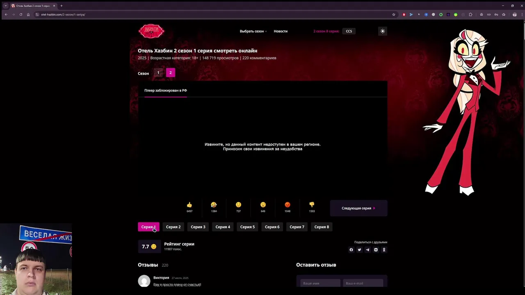The width and height of the screenshot is (525, 295).
Task: Click the Ваше имя input field
Action: pos(320,283)
